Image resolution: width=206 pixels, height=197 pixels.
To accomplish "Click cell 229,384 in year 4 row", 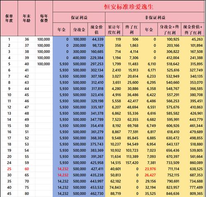I will [97, 58].
